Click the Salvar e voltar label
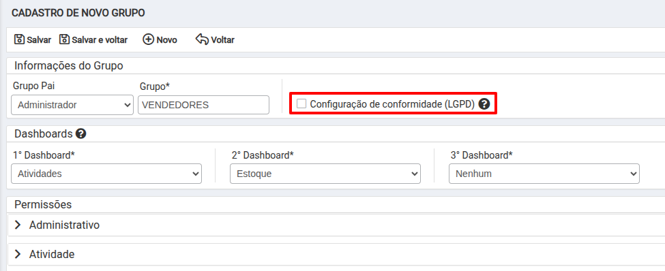The width and height of the screenshot is (665, 271). coord(100,39)
